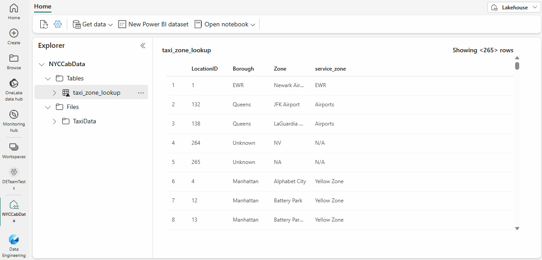Expand the TaxiData folder
The width and height of the screenshot is (542, 260).
[x=54, y=121]
